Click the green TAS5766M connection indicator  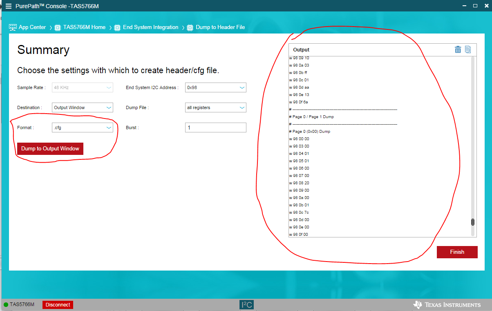tap(6, 304)
